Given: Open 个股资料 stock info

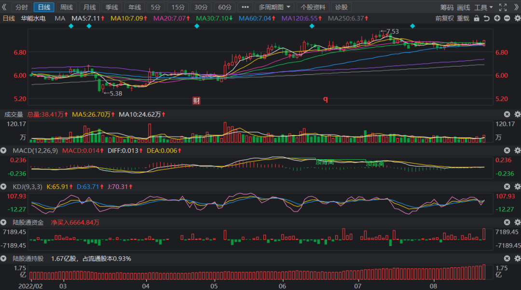Looking at the screenshot, I should click(313, 7).
